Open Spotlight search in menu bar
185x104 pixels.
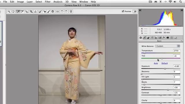(180, 2)
